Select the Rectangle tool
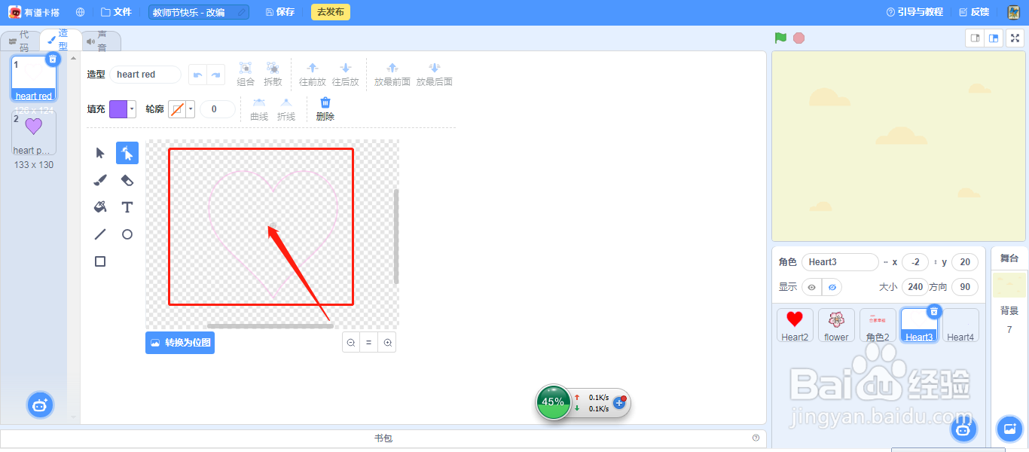1029x452 pixels. click(99, 261)
